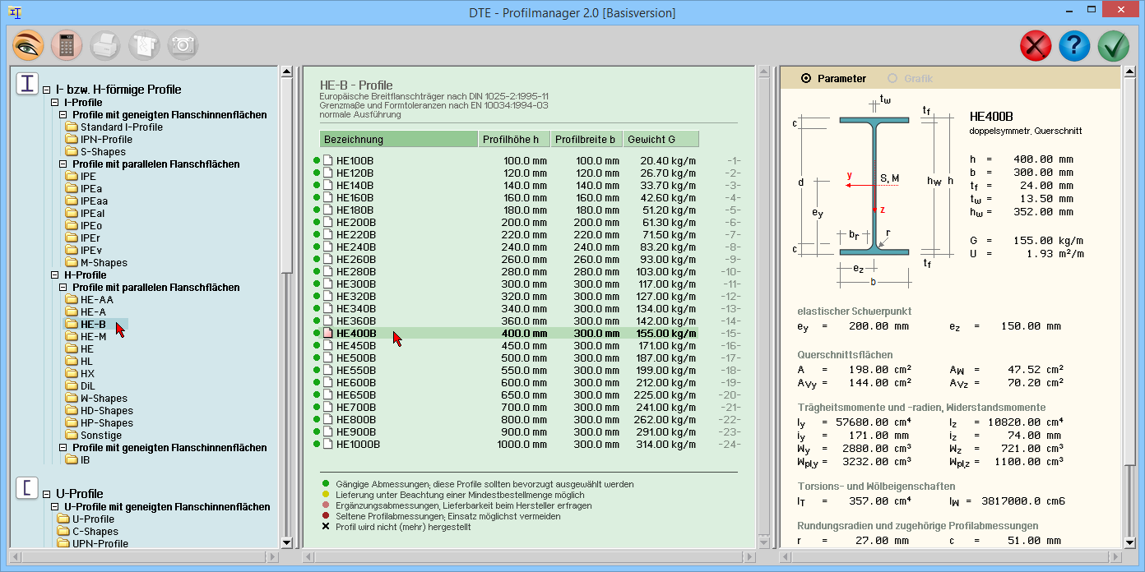The height and width of the screenshot is (572, 1145).
Task: Collapse the I-Profile tree node
Action: pyautogui.click(x=55, y=103)
